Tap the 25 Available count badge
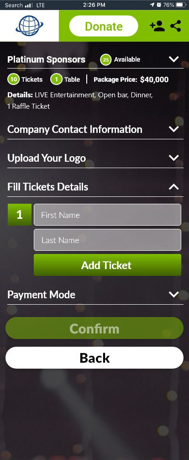The height and width of the screenshot is (460, 189). coord(106,60)
